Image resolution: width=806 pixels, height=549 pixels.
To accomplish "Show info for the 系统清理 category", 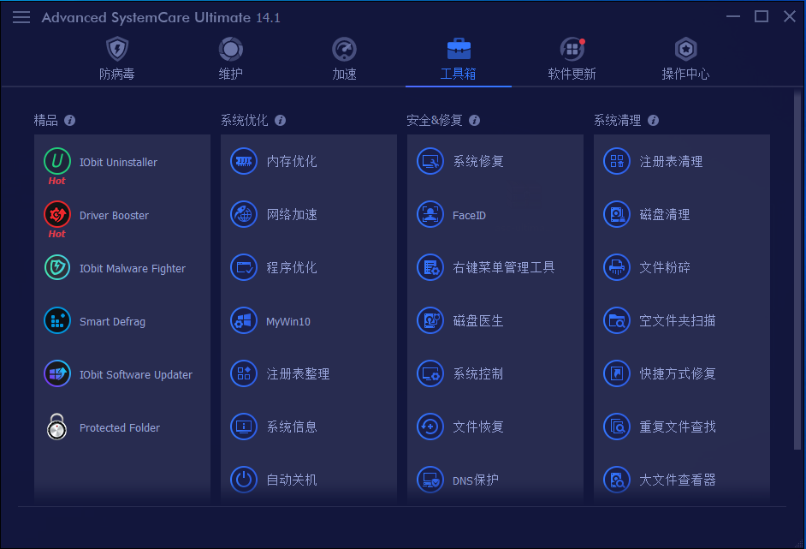I will point(654,121).
